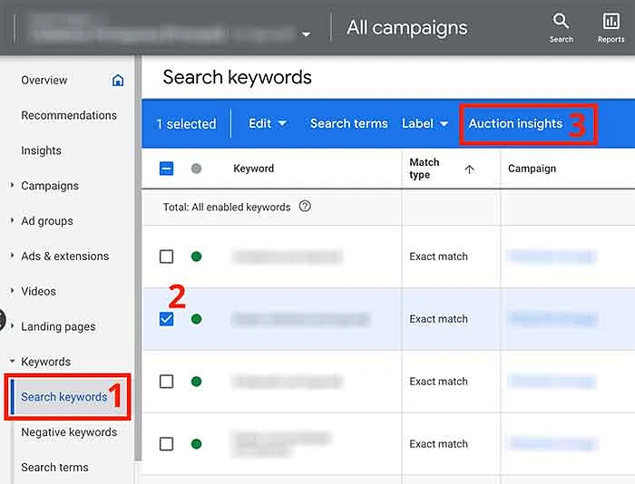The image size is (635, 484).
Task: Click the '1 selected' text
Action: tap(186, 124)
